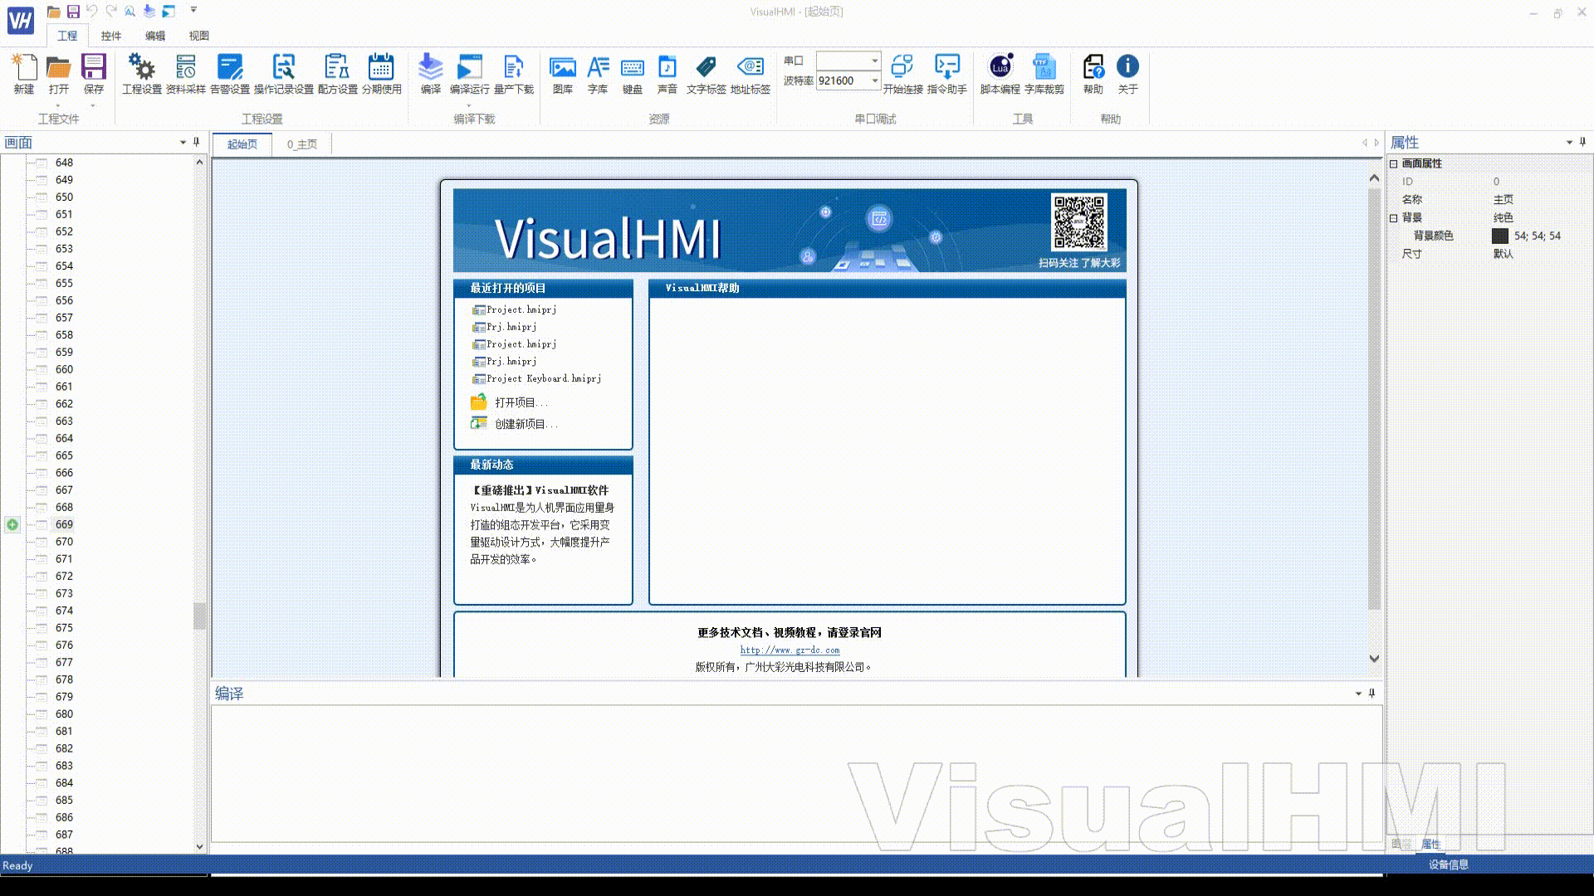Expand dropdown arrow under 打开 button
Image resolution: width=1594 pixels, height=896 pixels.
tap(58, 105)
